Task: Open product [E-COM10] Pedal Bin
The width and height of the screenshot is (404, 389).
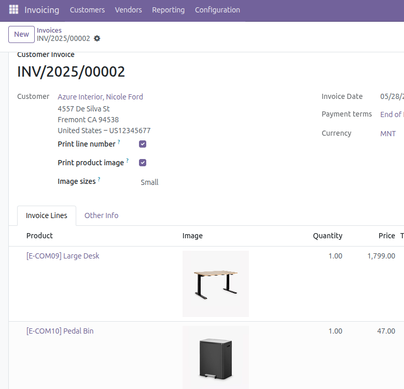Action: (x=60, y=331)
